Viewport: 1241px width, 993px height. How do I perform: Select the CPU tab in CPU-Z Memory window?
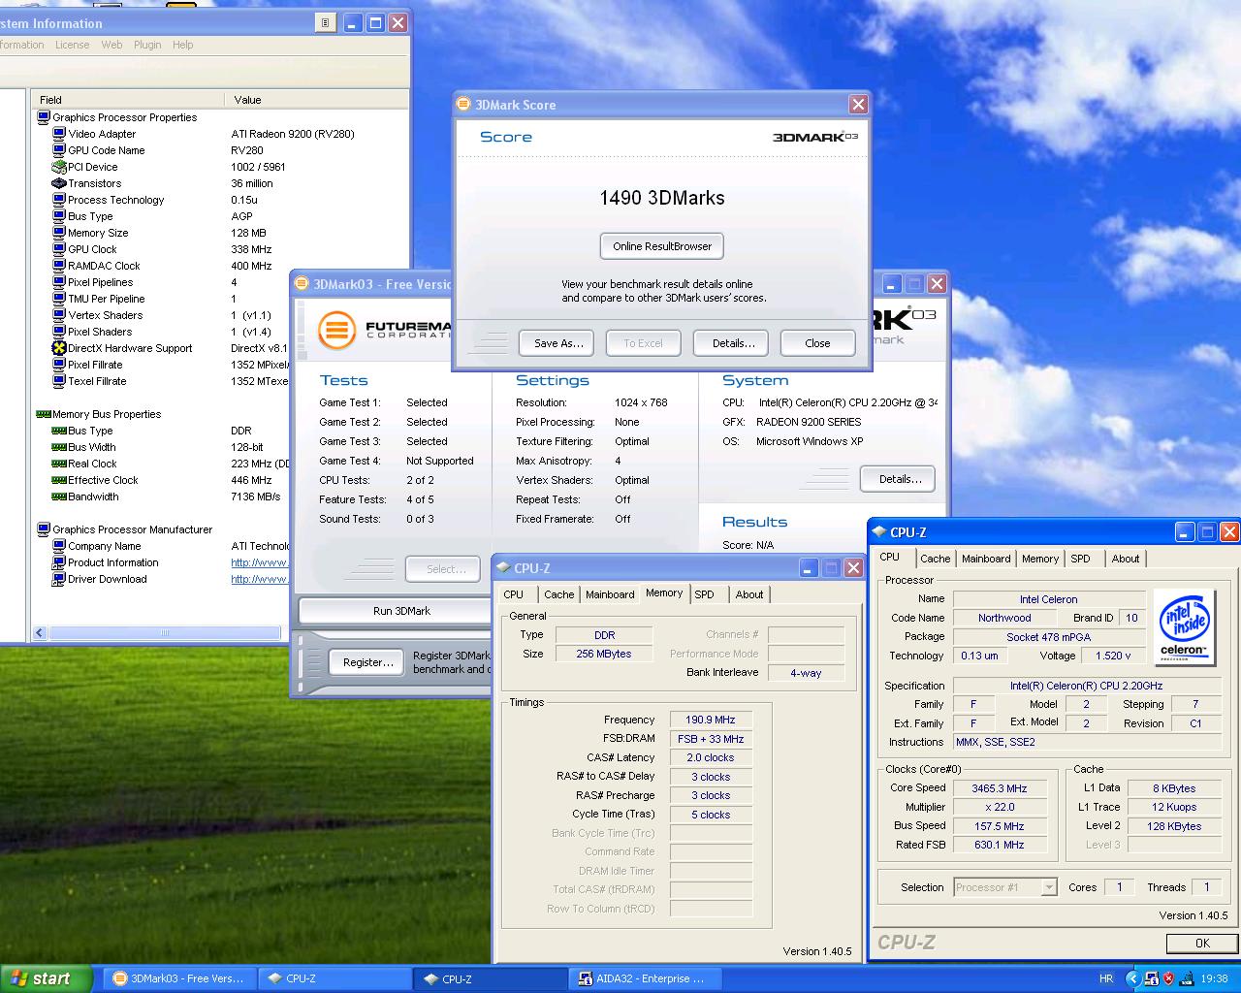514,594
